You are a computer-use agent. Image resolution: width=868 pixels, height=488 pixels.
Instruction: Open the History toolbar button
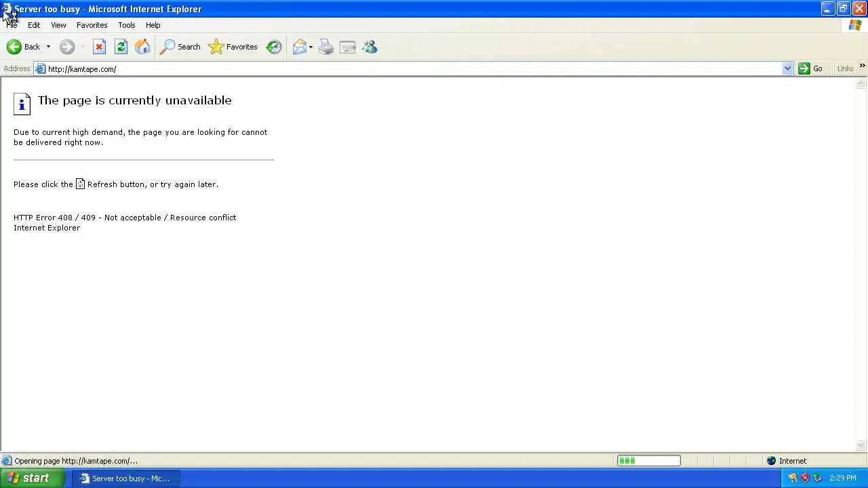click(x=274, y=47)
